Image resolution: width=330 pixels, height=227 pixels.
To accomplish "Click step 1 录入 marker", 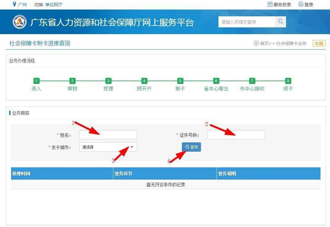I will coord(36,81).
